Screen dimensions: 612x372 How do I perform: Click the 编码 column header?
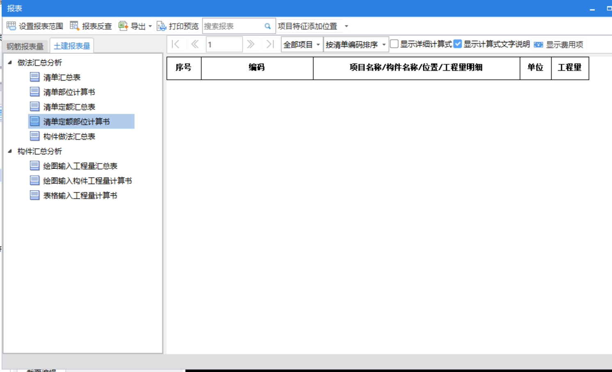click(x=257, y=68)
